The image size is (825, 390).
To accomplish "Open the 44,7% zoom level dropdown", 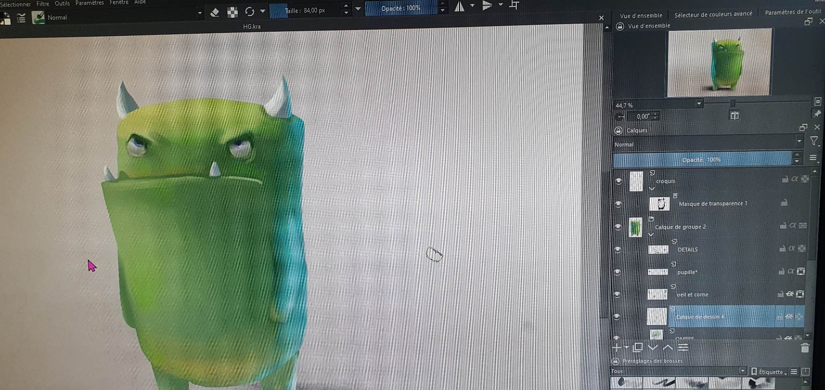I will point(699,104).
